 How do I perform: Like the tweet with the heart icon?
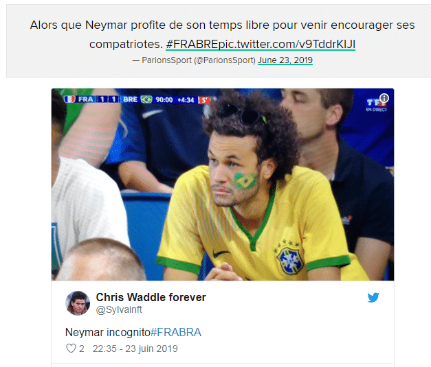click(x=71, y=348)
